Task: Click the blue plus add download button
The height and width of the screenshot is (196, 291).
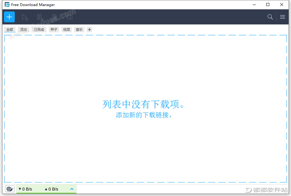Action: pyautogui.click(x=9, y=17)
